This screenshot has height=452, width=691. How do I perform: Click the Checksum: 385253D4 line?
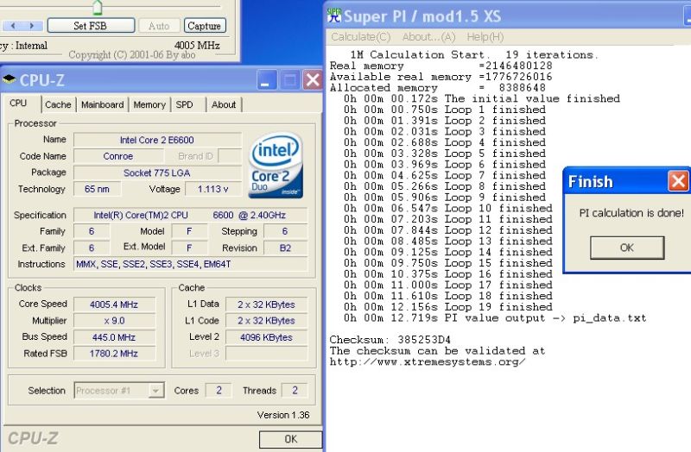[x=390, y=340]
